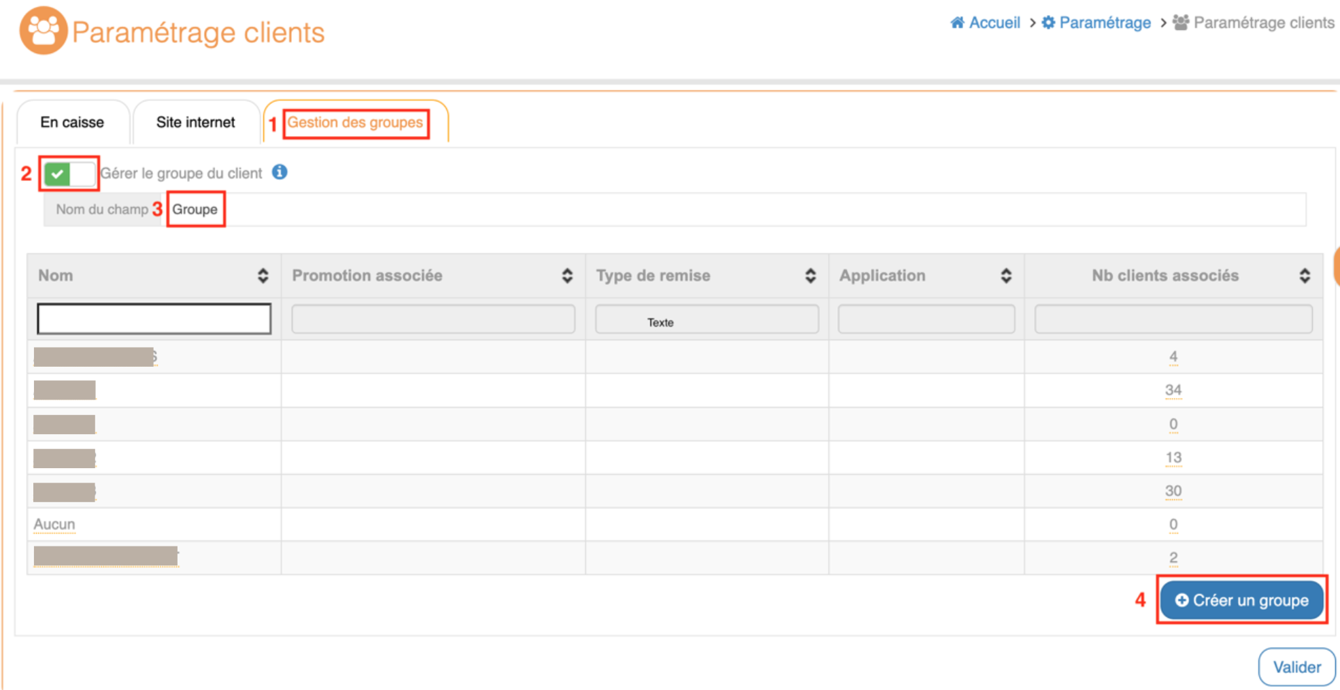Screen dimensions: 1340x690
Task: Click the gear icon next to Paramétrage
Action: pos(1048,23)
